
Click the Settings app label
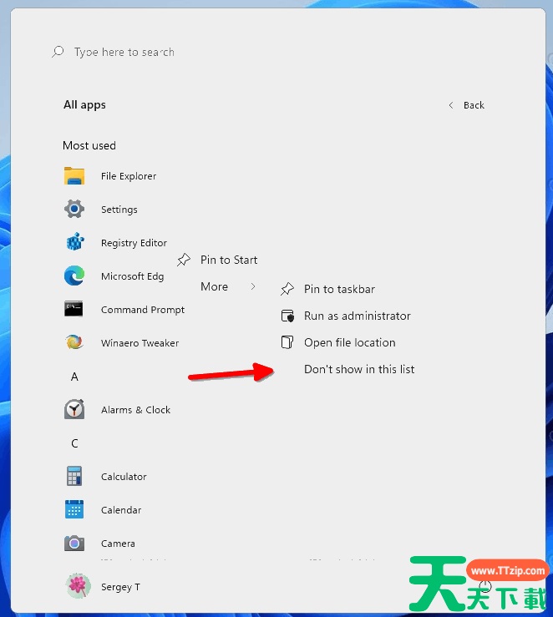(x=119, y=210)
